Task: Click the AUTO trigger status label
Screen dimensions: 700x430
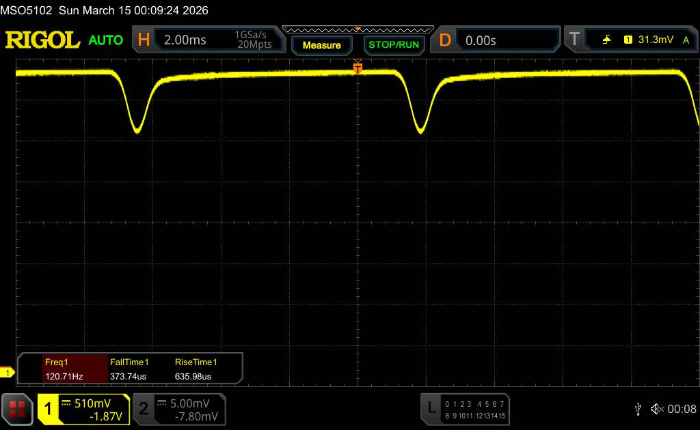Action: point(106,40)
